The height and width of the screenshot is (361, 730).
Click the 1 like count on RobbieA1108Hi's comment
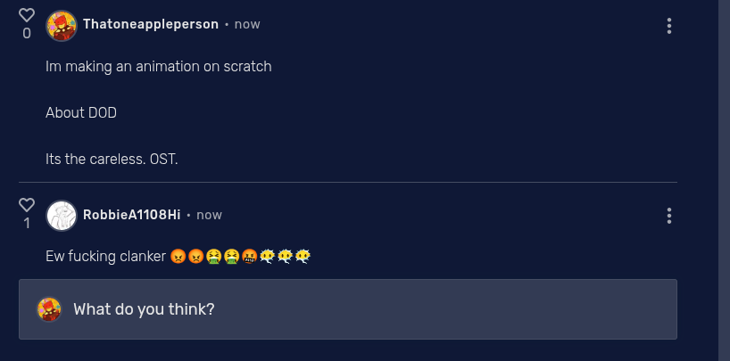click(27, 224)
